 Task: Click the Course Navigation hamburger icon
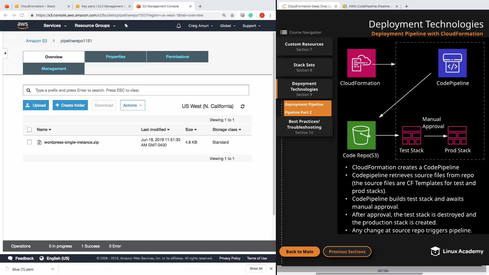[x=283, y=32]
